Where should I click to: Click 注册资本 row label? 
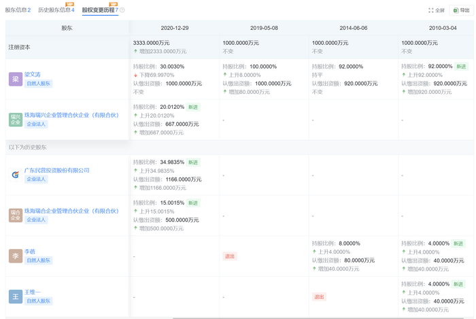click(x=19, y=48)
